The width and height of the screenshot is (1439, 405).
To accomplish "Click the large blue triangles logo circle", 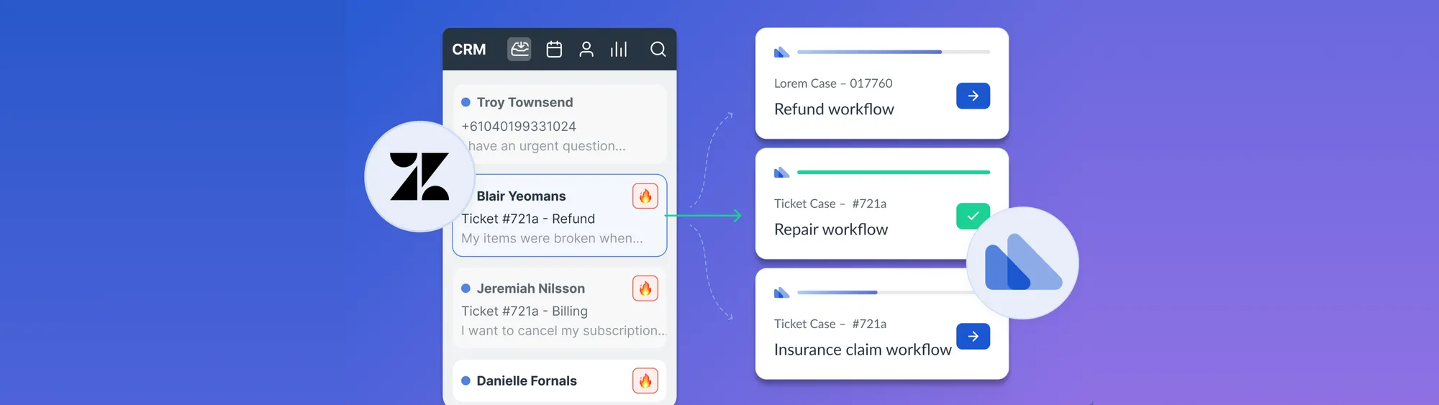I will pyautogui.click(x=1022, y=263).
